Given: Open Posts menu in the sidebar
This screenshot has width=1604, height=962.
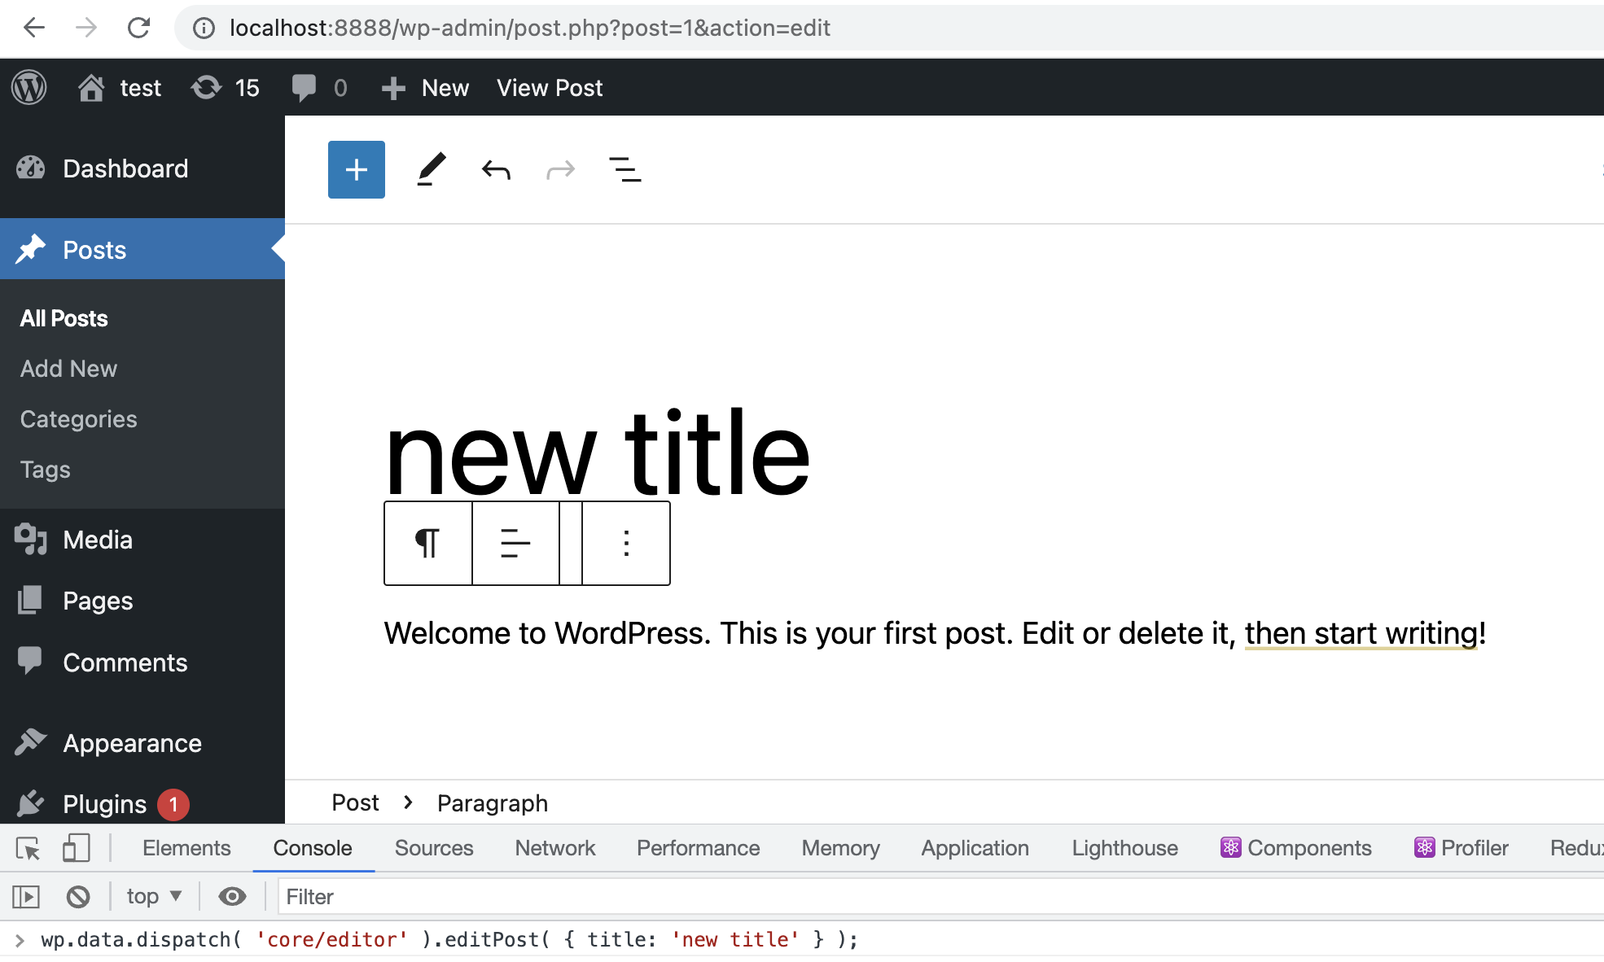Looking at the screenshot, I should (142, 249).
